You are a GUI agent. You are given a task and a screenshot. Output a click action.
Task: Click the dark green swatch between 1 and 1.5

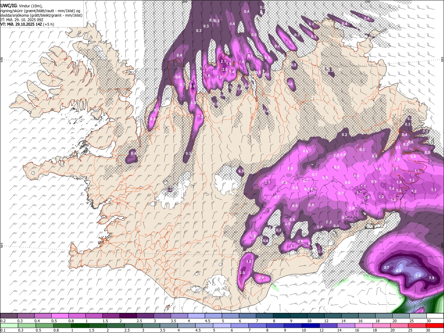(80, 325)
